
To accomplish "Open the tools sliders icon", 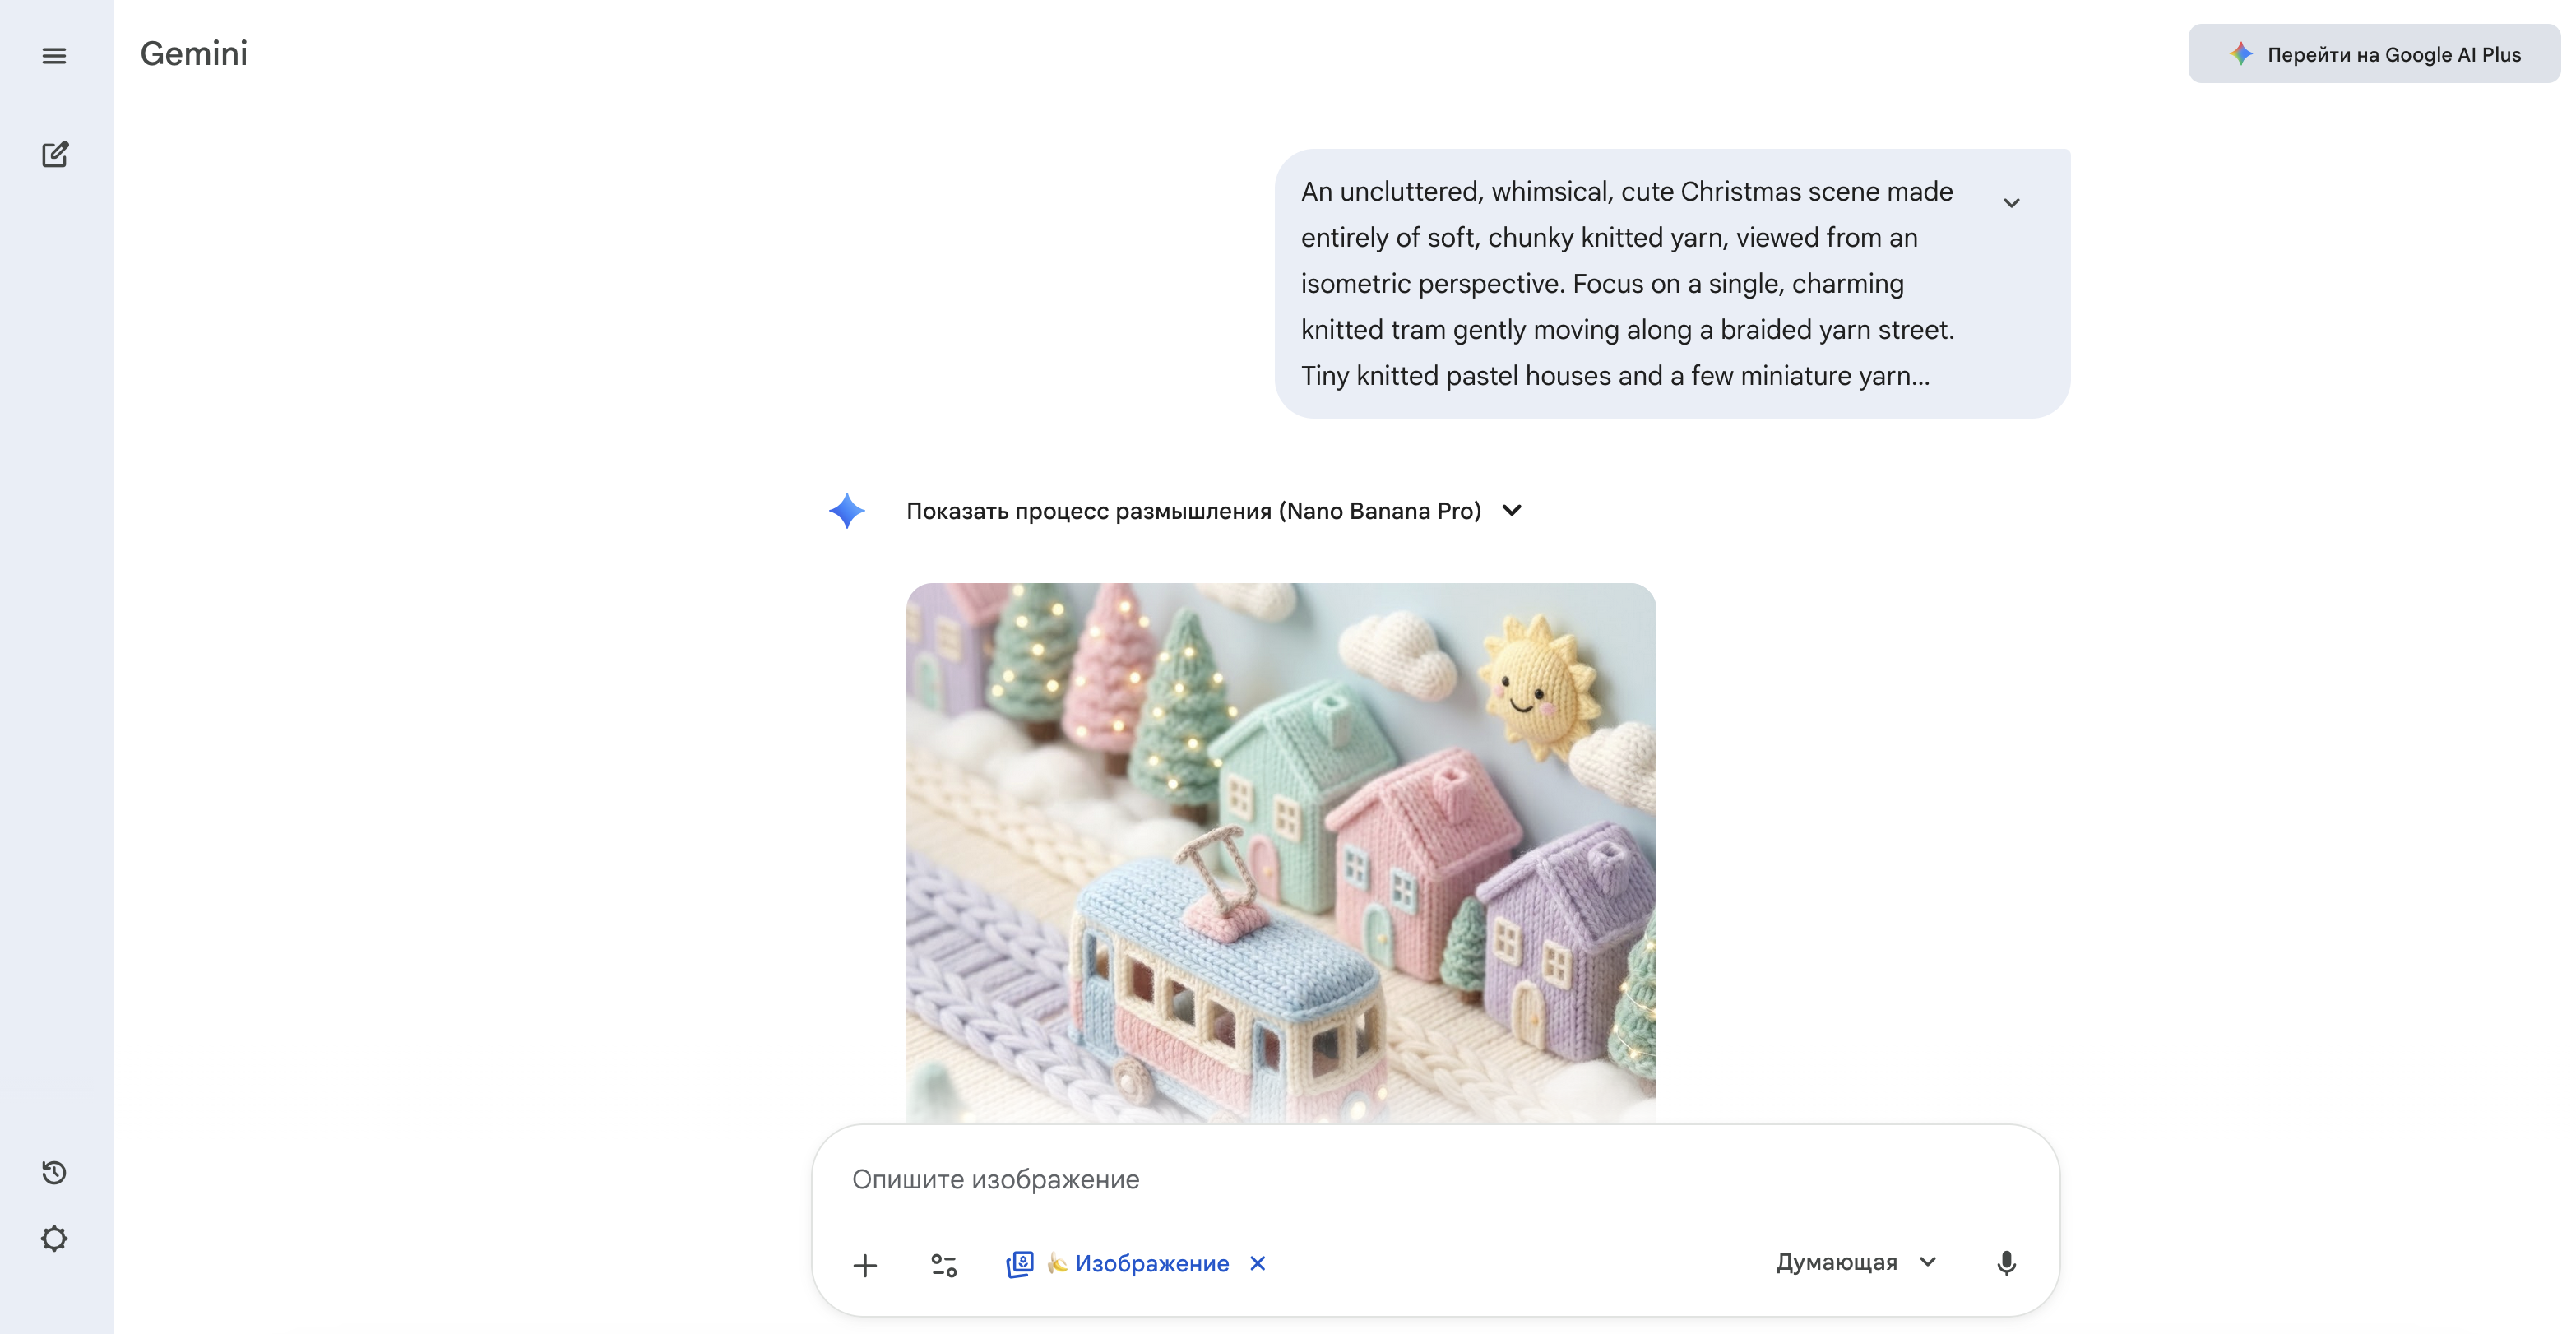I will (944, 1265).
